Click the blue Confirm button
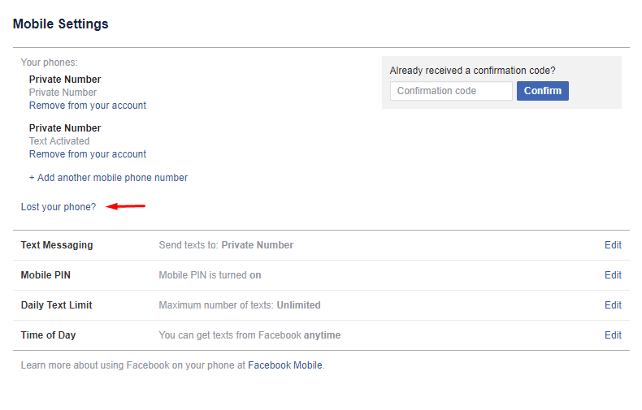Image resolution: width=642 pixels, height=410 pixels. tap(543, 91)
